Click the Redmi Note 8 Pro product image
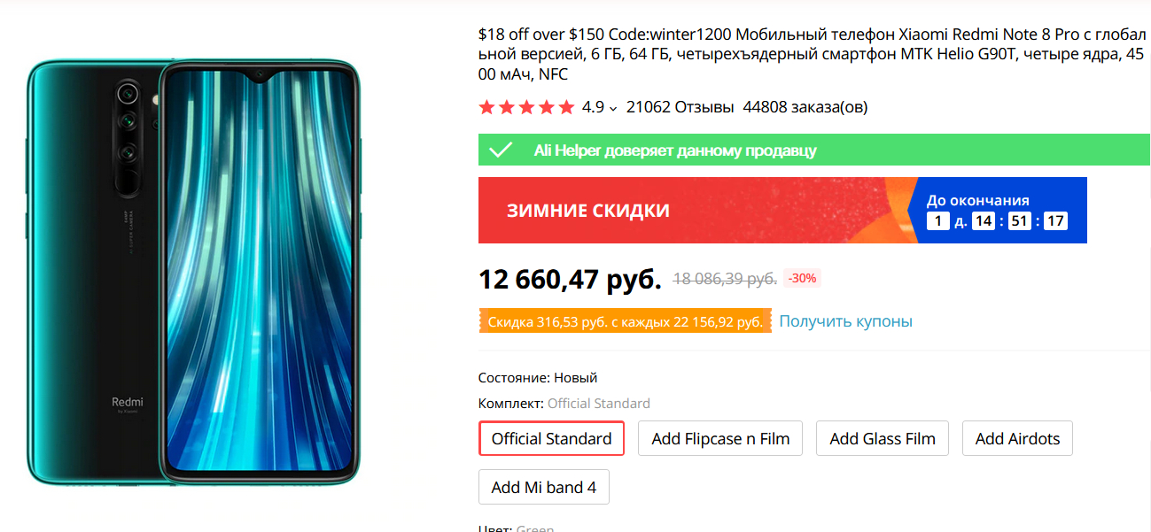The image size is (1151, 532). pyautogui.click(x=193, y=272)
